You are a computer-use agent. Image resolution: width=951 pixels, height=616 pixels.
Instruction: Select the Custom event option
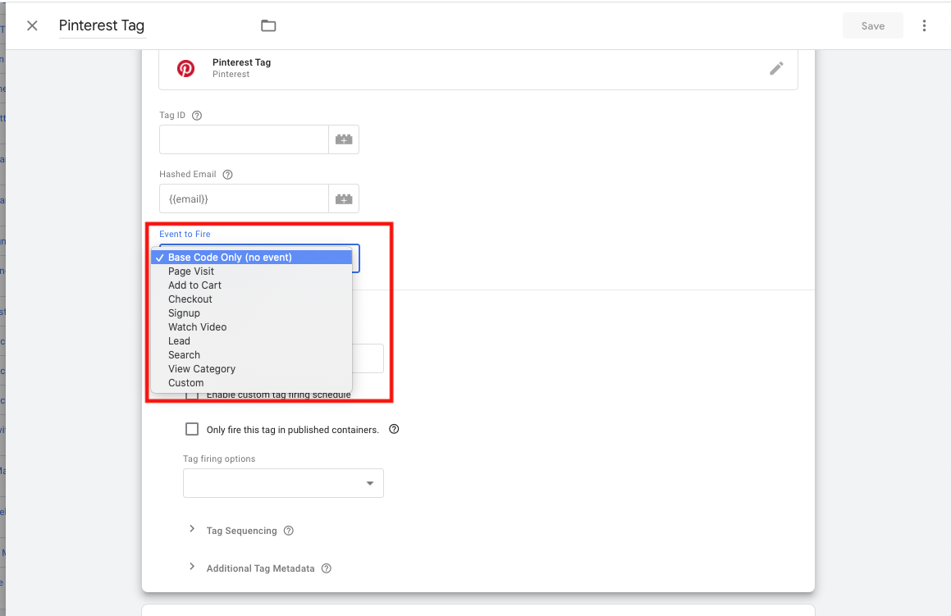pos(252,382)
